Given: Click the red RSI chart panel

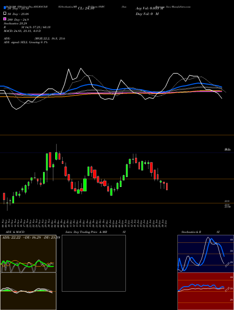Looking at the screenshot, I should click(x=205, y=291).
